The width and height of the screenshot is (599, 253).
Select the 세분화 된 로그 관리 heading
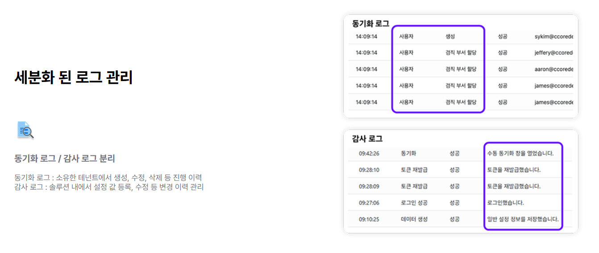[x=74, y=78]
